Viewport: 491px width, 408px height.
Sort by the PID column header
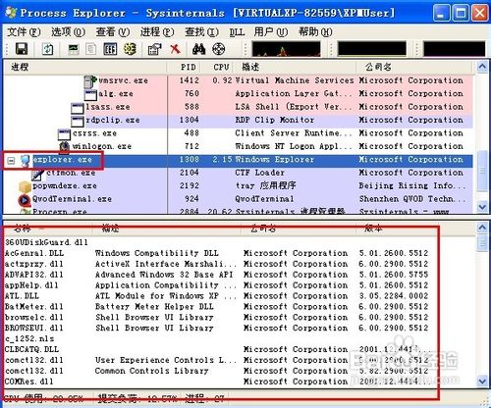point(185,67)
